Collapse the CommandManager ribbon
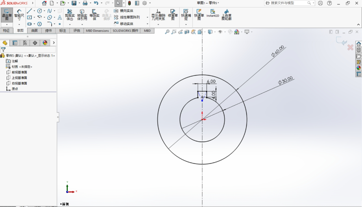Image resolution: width=362 pixels, height=207 pixels. (x=358, y=24)
